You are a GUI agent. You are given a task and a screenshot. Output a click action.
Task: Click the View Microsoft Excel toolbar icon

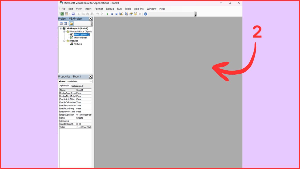pyautogui.click(x=62, y=14)
